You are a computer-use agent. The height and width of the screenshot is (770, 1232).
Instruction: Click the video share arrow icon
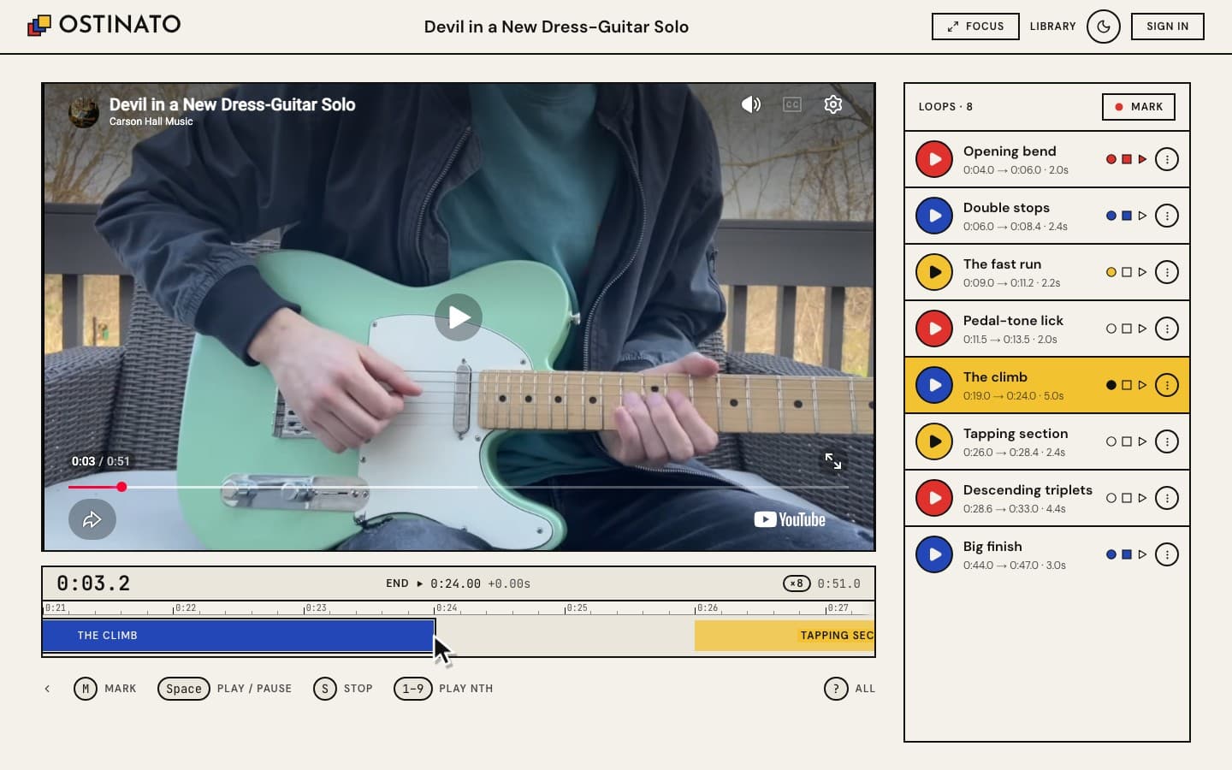[x=92, y=519]
